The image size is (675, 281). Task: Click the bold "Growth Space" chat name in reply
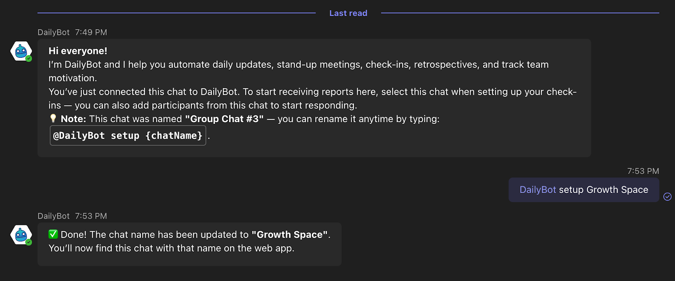coord(290,235)
